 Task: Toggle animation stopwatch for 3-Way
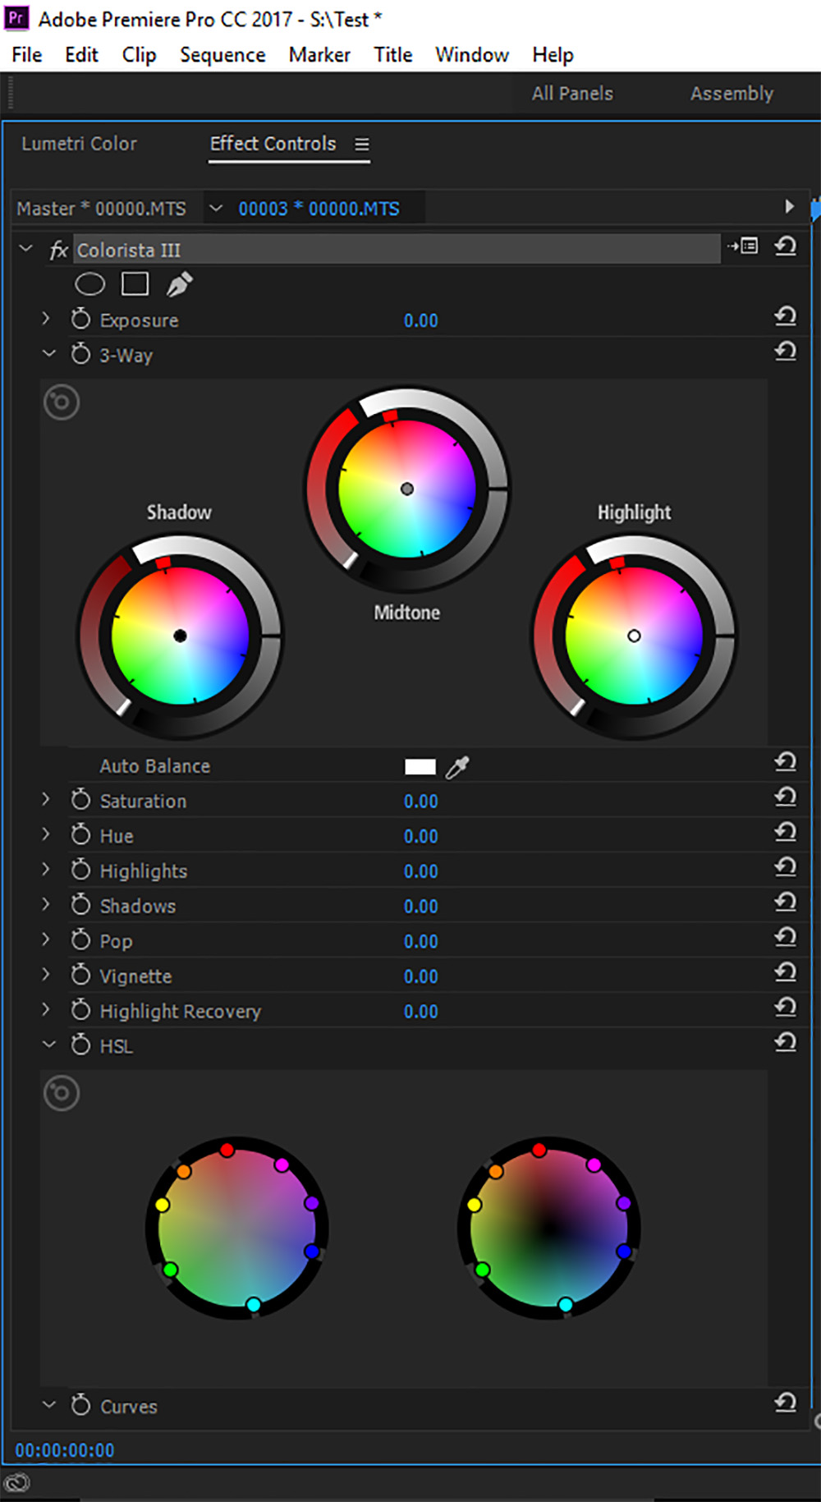click(80, 354)
